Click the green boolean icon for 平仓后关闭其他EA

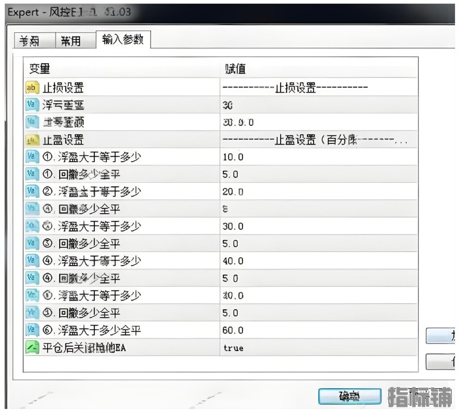[x=32, y=348]
